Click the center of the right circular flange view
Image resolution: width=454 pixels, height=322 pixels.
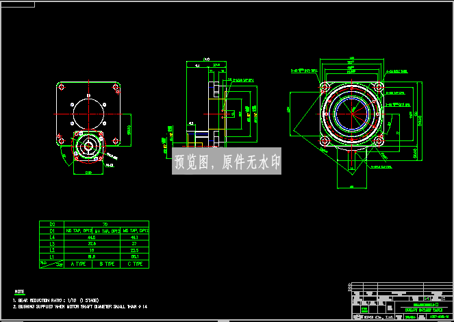point(351,114)
